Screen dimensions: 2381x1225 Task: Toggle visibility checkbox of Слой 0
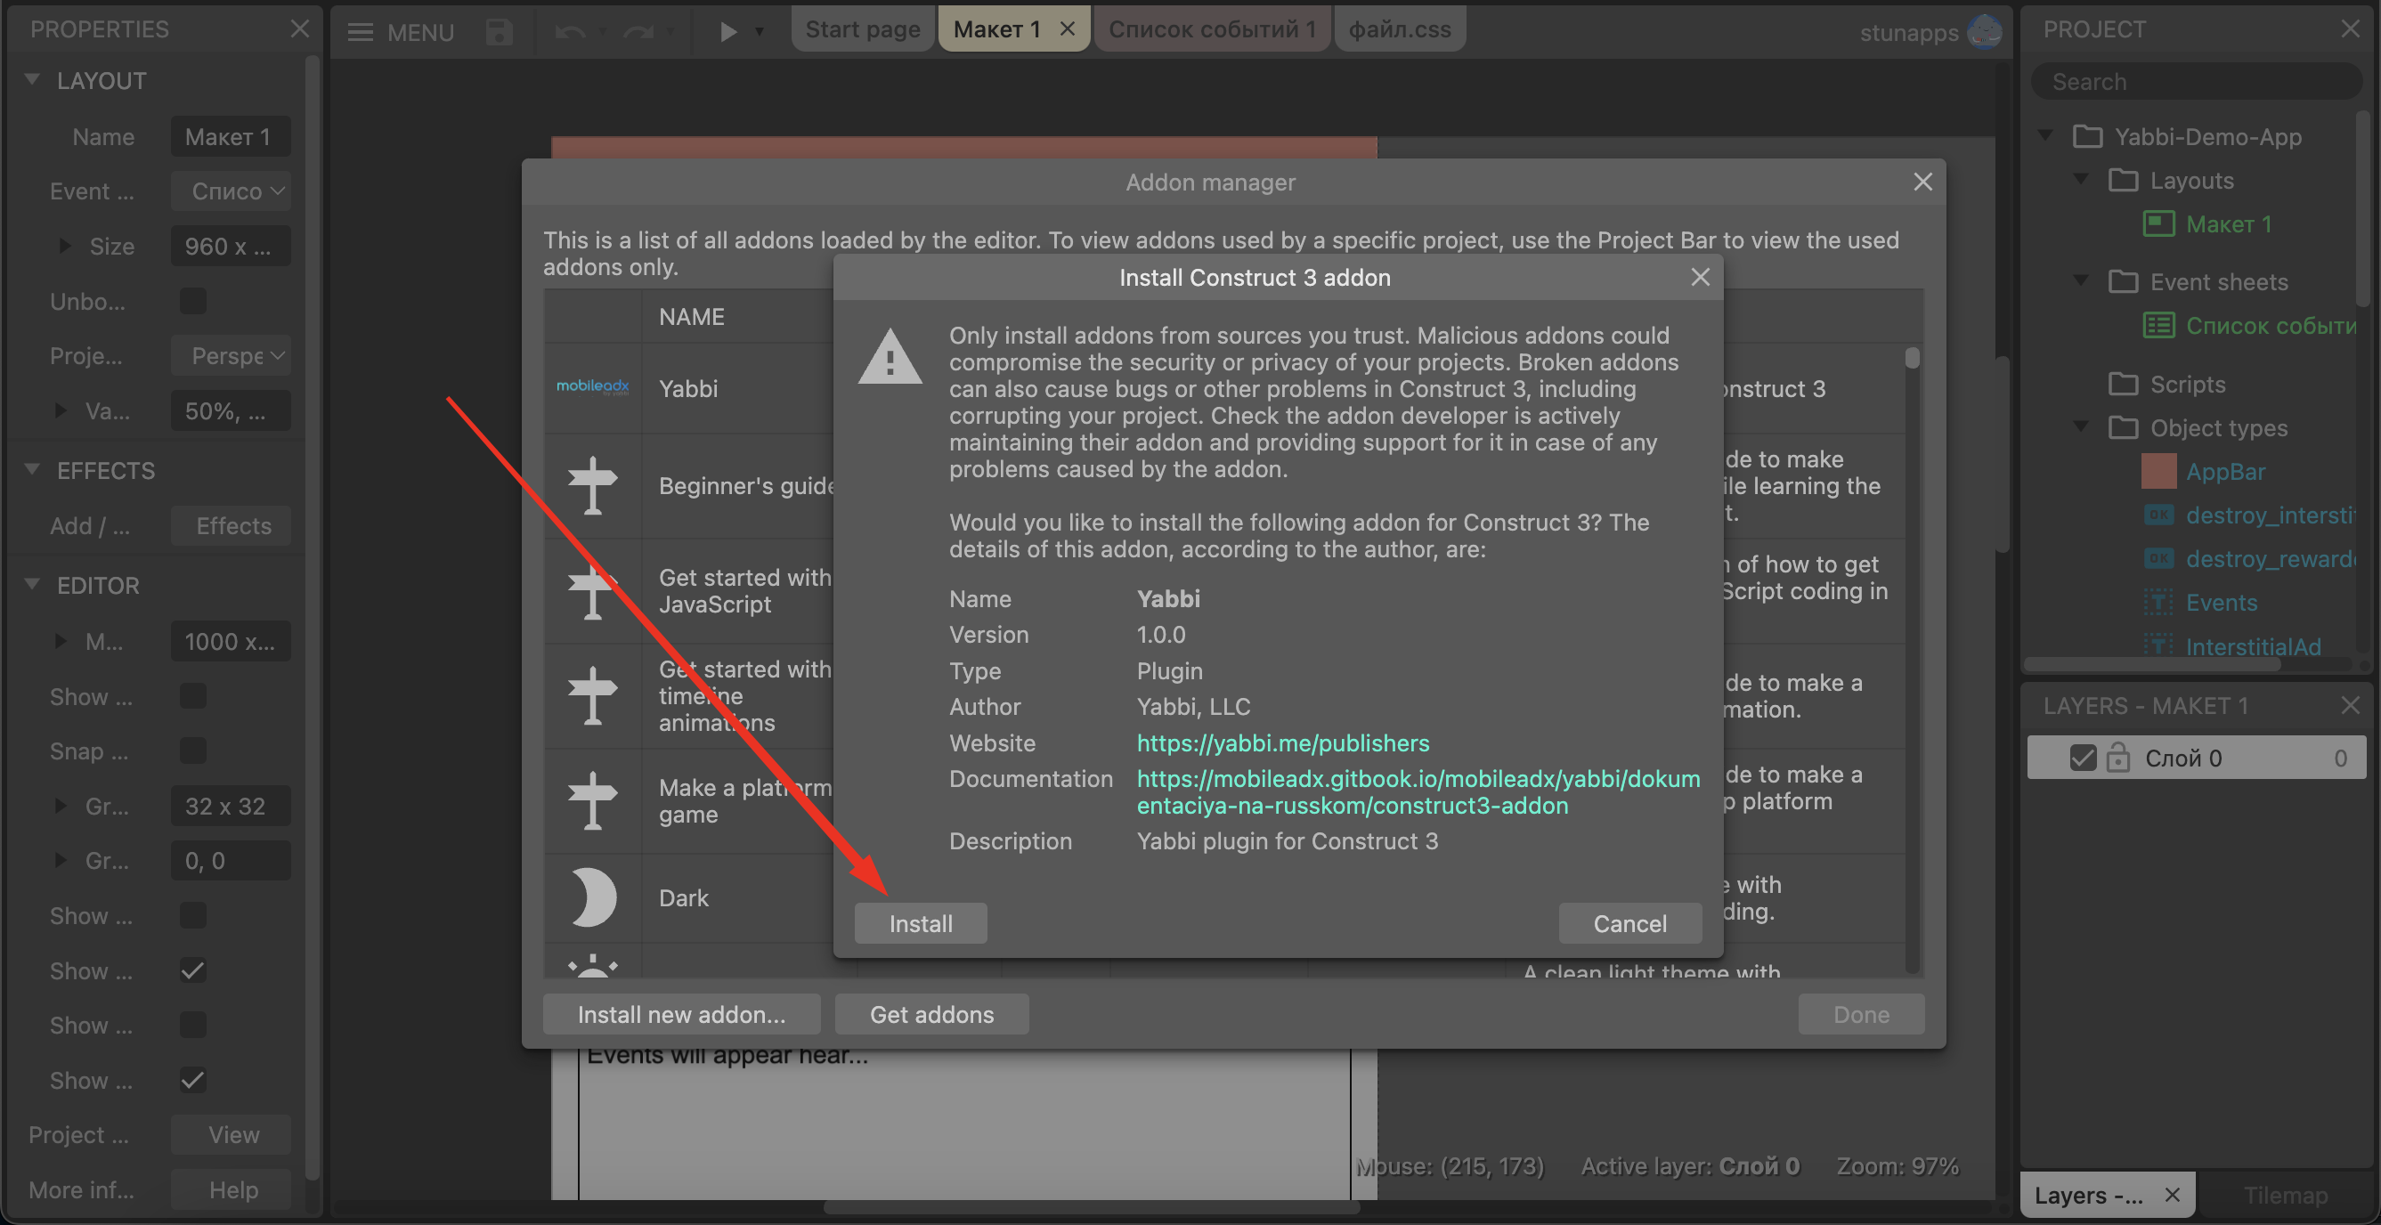2083,759
